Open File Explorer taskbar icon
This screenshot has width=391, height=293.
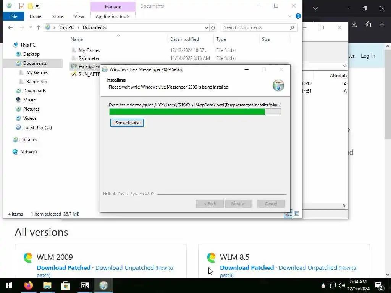tap(47, 285)
